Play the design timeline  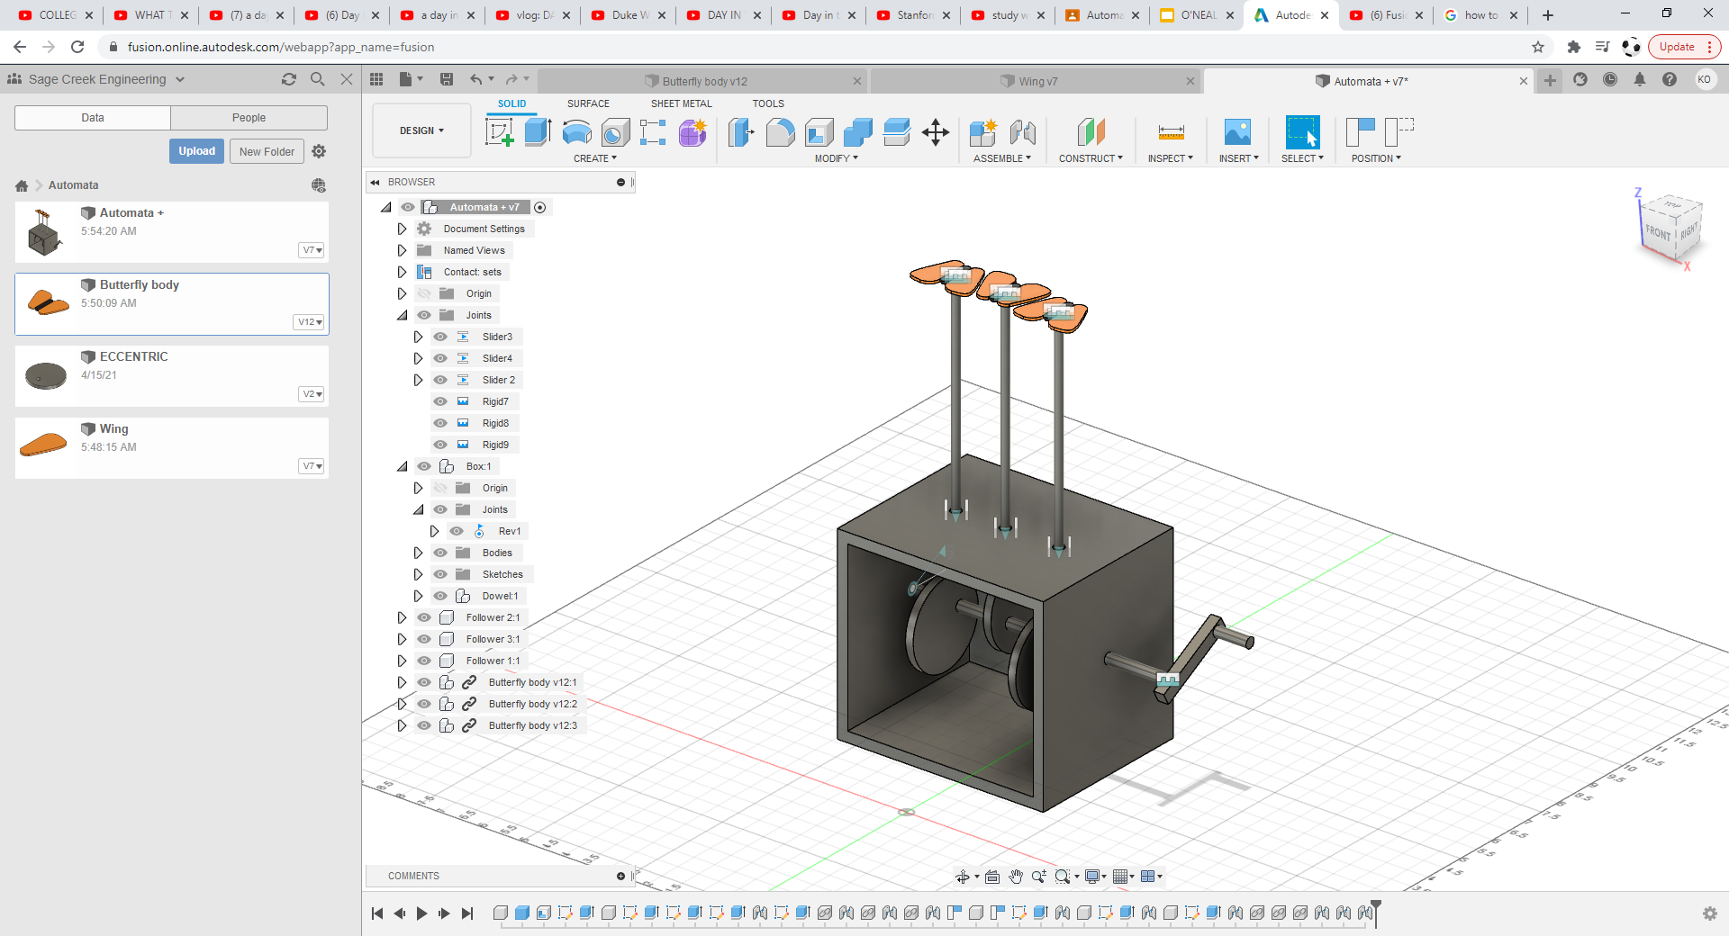pyautogui.click(x=421, y=913)
